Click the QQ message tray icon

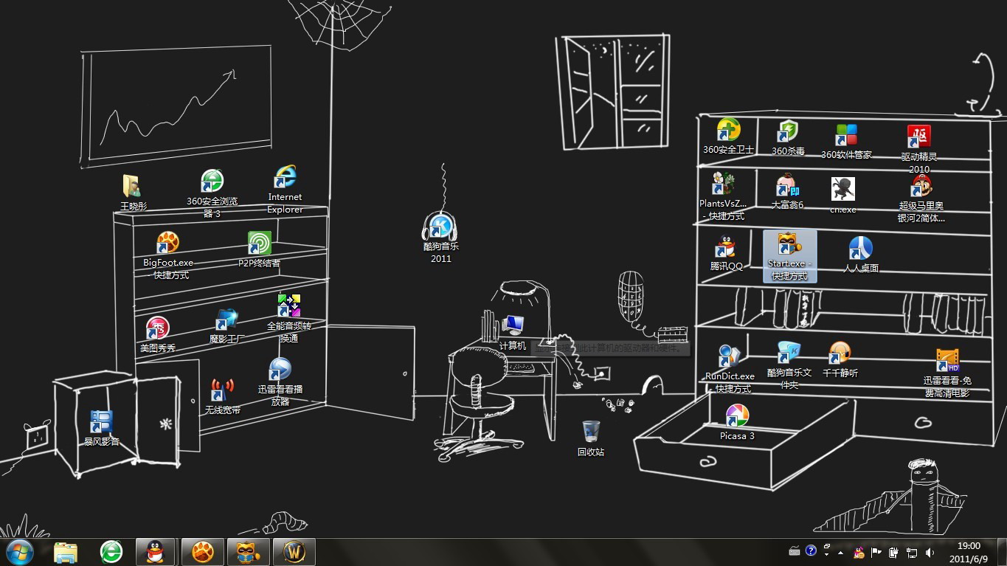point(858,552)
